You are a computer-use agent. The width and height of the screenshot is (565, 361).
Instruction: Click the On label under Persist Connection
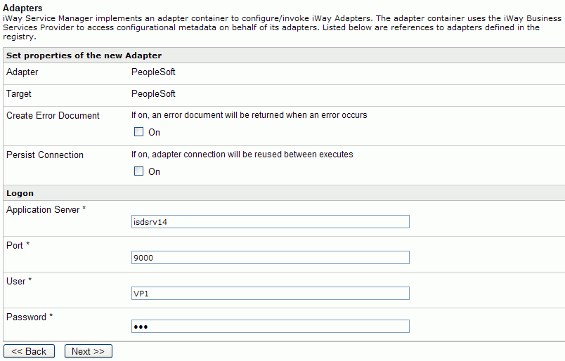coord(154,171)
